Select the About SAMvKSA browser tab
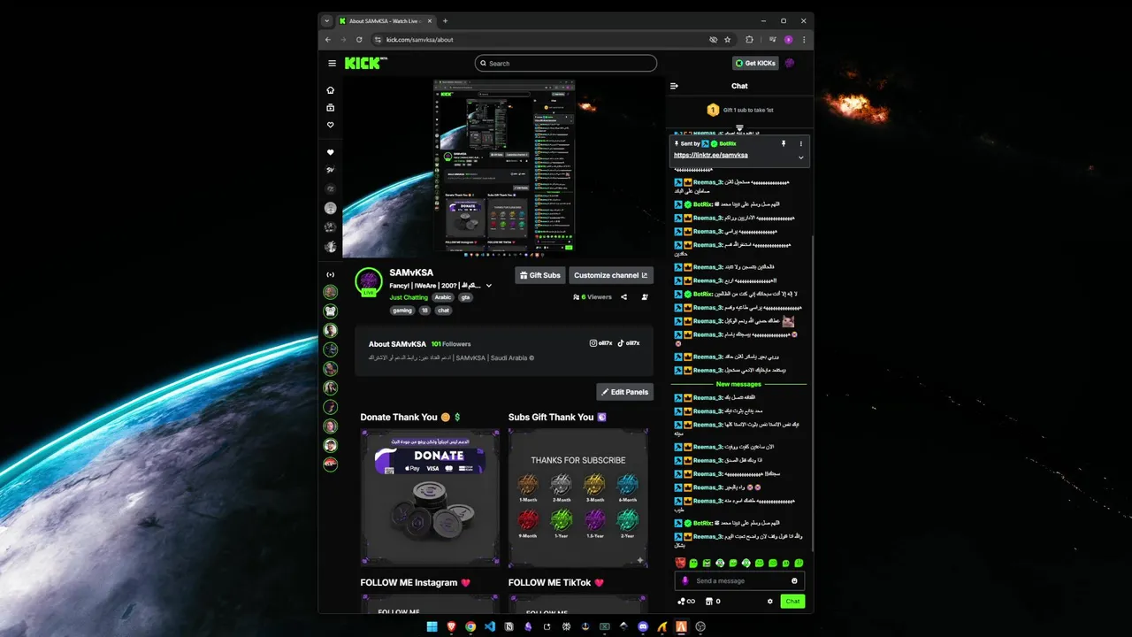The width and height of the screenshot is (1132, 637). pyautogui.click(x=387, y=20)
